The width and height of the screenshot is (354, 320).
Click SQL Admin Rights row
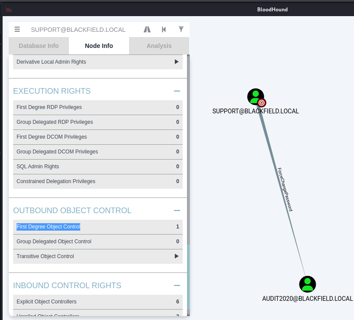[98, 167]
